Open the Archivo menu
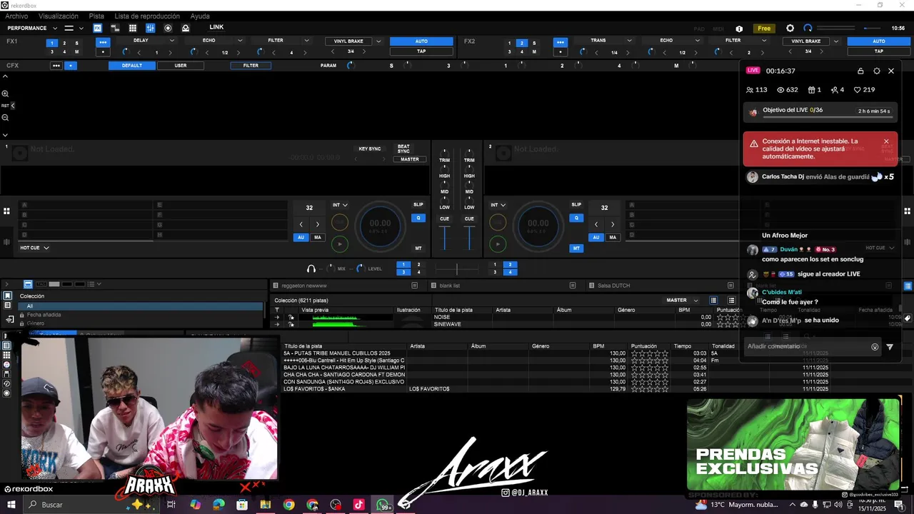Image resolution: width=914 pixels, height=514 pixels. coord(16,16)
